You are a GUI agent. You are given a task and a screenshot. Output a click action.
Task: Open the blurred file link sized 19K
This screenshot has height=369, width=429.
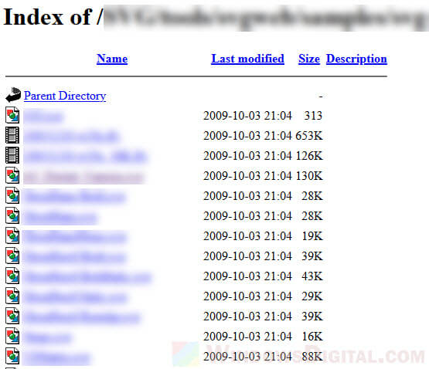75,237
